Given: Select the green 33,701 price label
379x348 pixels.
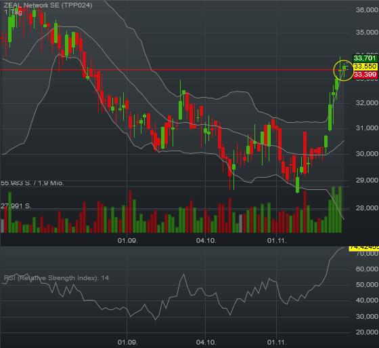Looking at the screenshot, I should 365,58.
